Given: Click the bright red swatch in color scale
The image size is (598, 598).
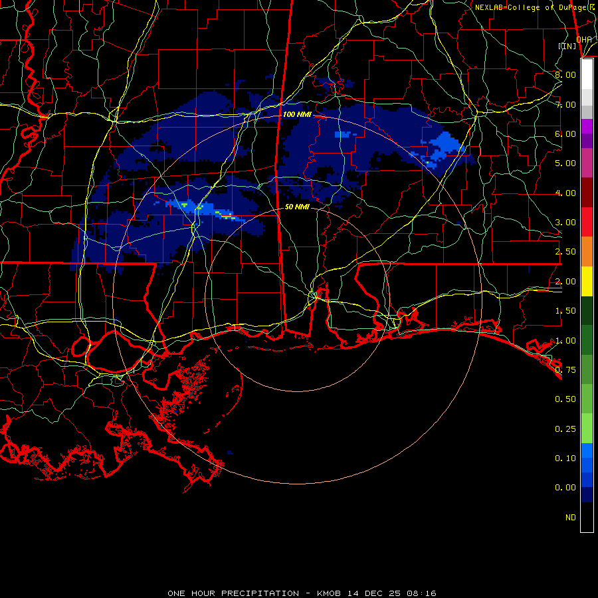Looking at the screenshot, I should 587,222.
